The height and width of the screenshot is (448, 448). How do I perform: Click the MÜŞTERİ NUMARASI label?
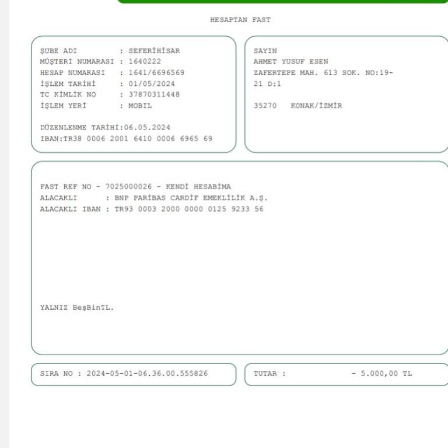pos(77,61)
